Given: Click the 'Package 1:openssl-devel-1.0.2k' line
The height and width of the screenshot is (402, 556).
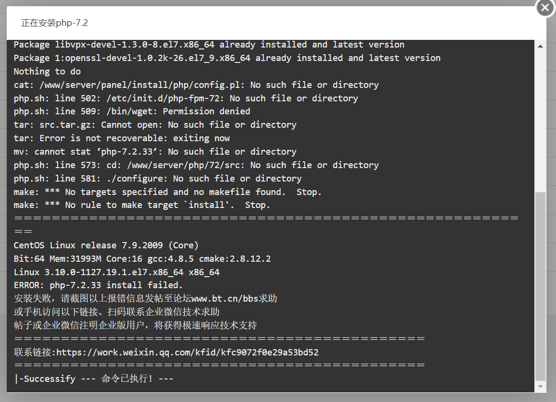Looking at the screenshot, I should tap(227, 58).
